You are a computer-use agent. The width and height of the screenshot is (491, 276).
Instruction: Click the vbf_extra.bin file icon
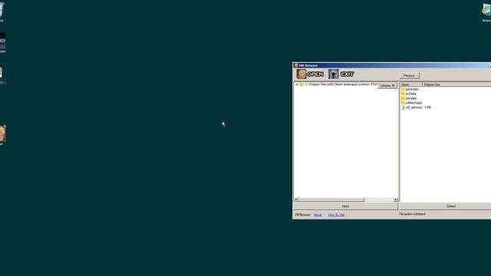(x=404, y=107)
